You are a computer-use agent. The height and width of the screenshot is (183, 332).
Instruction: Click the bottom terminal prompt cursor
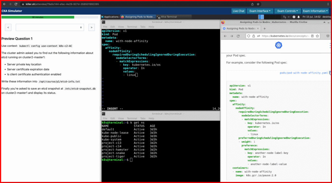tap(131, 160)
